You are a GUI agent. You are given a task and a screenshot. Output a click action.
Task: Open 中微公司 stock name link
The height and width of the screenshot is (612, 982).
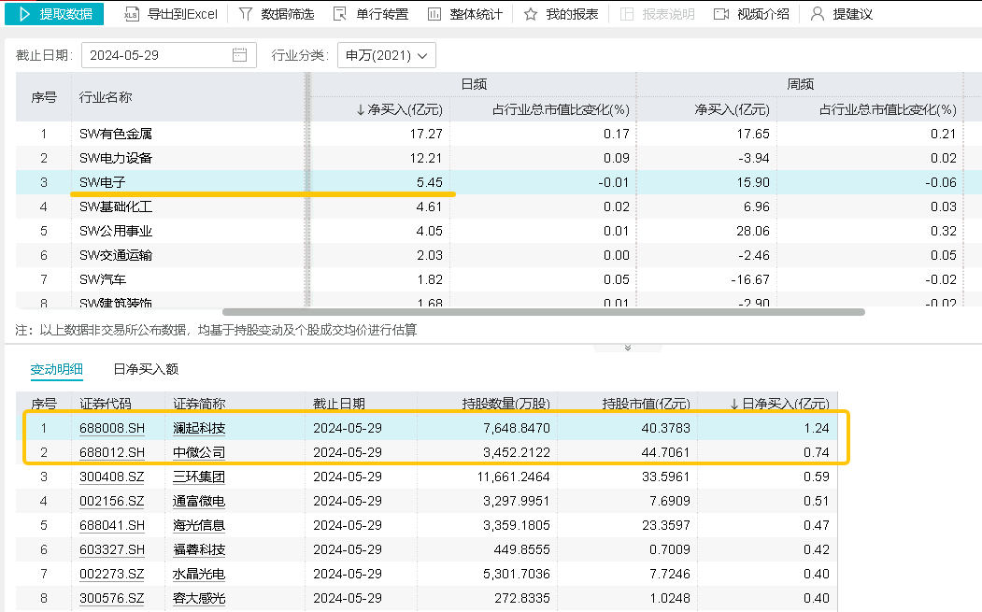point(199,452)
